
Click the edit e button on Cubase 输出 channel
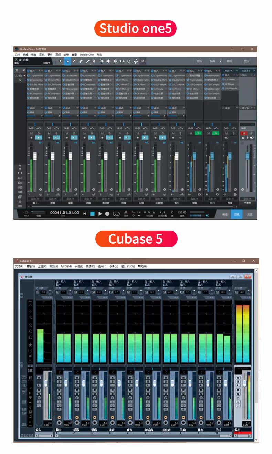pyautogui.click(x=238, y=398)
